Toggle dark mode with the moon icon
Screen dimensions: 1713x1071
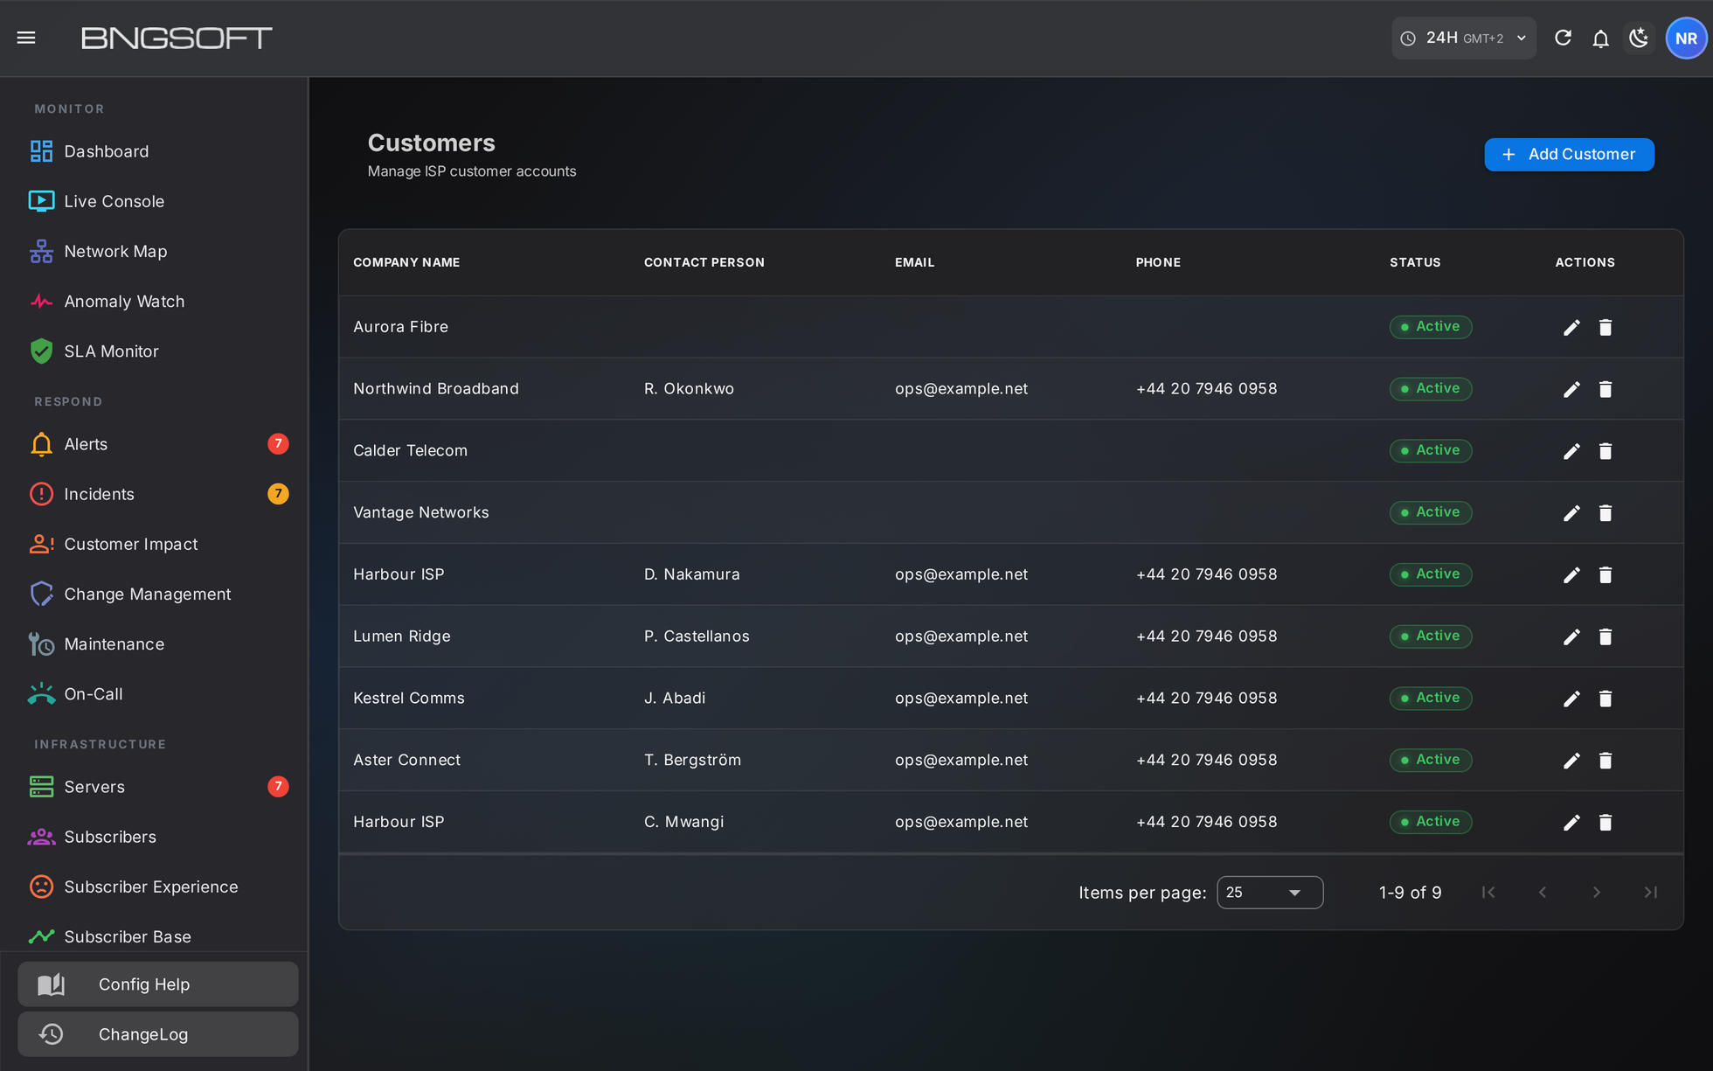[x=1639, y=38]
